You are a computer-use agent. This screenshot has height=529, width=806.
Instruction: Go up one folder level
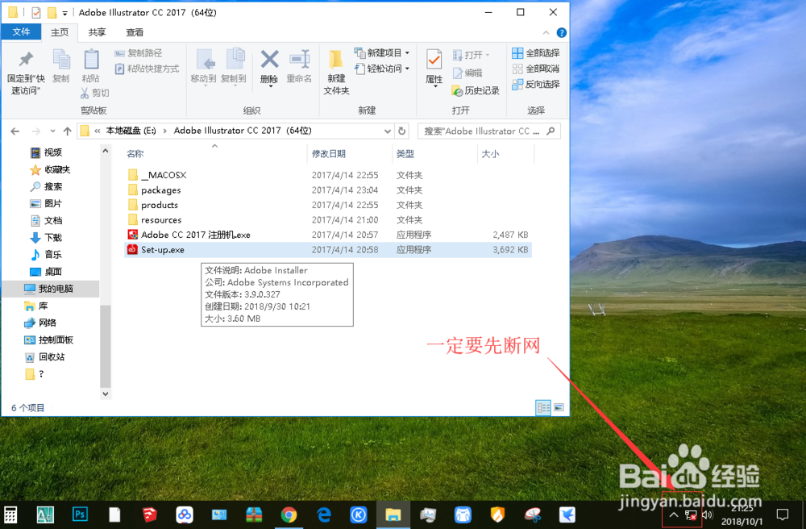coord(68,131)
